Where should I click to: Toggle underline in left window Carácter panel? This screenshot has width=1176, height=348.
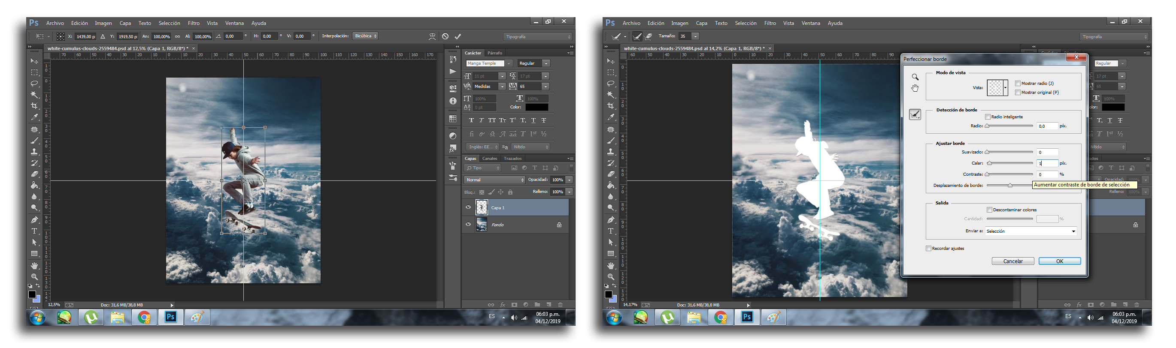pos(533,120)
